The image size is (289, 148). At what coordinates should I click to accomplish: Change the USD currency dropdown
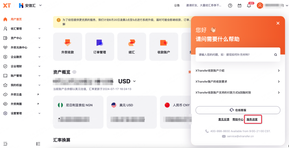(127, 81)
